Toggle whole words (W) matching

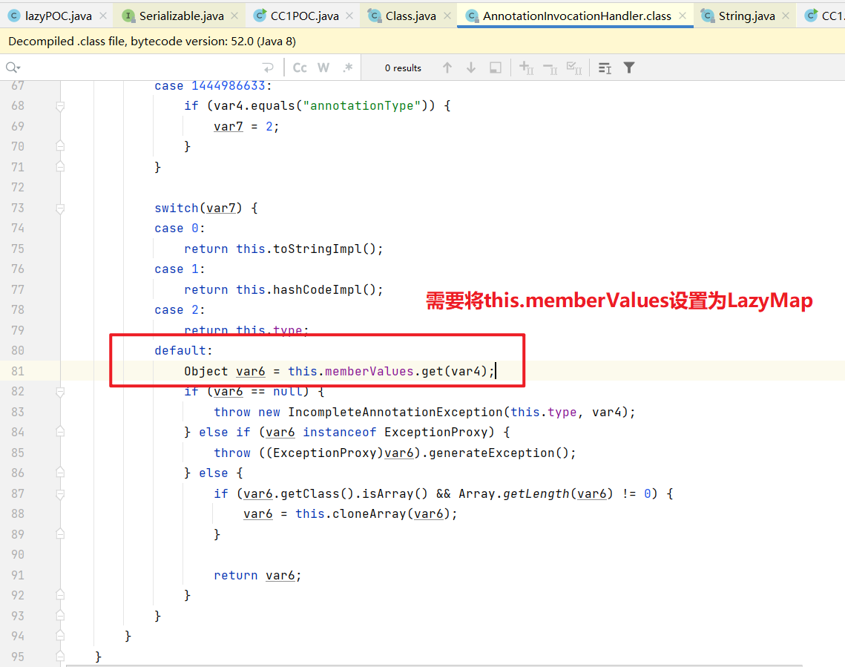pyautogui.click(x=323, y=67)
